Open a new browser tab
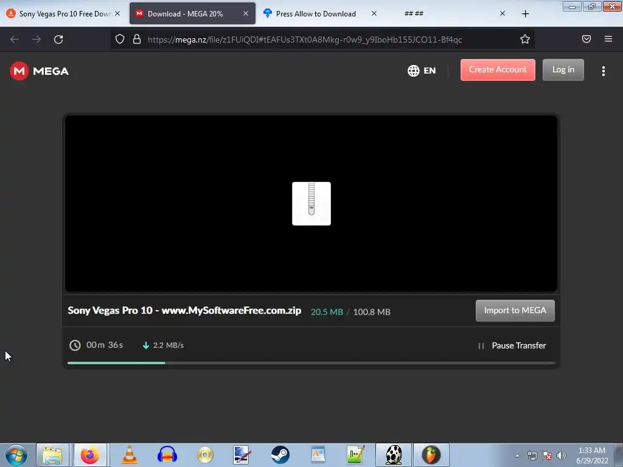The height and width of the screenshot is (467, 623). click(525, 14)
